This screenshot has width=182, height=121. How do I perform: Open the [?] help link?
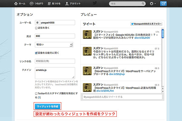coord(39,97)
